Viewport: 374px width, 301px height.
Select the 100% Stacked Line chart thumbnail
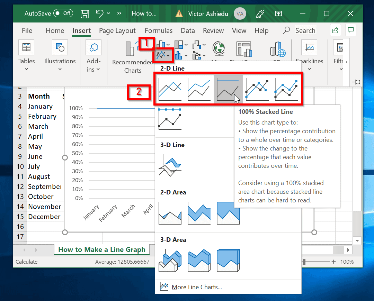[x=228, y=89]
